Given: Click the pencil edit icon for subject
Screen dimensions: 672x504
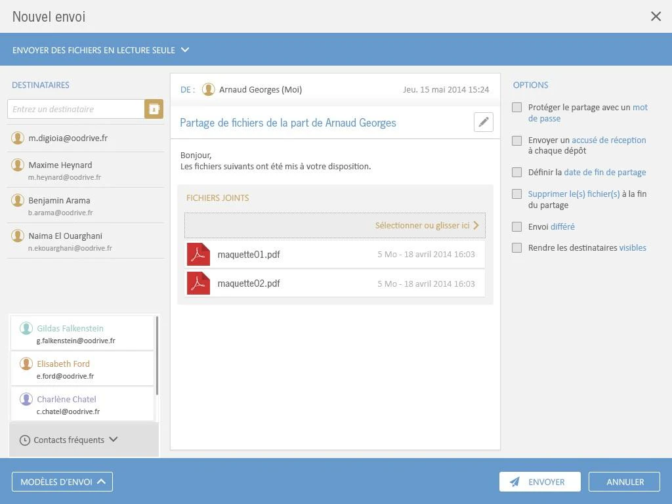Looking at the screenshot, I should 484,122.
